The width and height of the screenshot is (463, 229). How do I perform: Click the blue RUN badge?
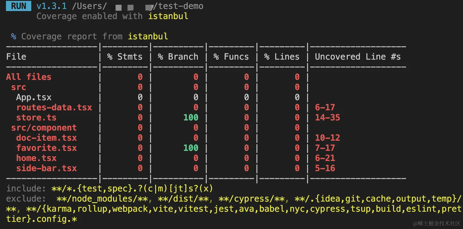tap(18, 6)
